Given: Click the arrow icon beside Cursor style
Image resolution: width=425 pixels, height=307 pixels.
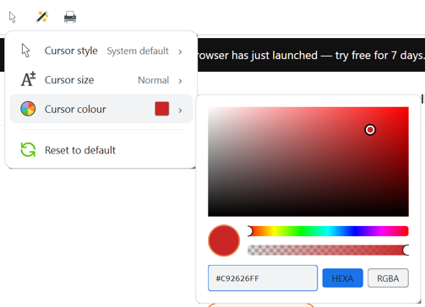Looking at the screenshot, I should coord(25,51).
